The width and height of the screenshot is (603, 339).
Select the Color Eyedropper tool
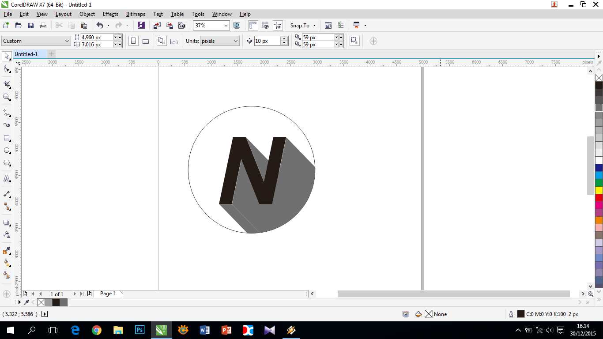[x=7, y=250]
